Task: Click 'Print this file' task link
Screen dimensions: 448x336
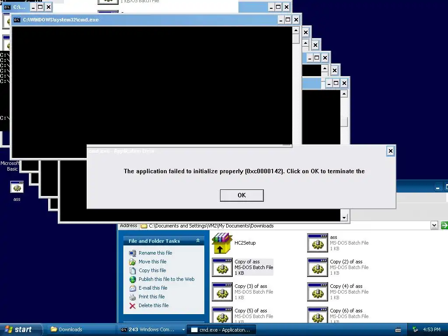Action: coord(151,297)
